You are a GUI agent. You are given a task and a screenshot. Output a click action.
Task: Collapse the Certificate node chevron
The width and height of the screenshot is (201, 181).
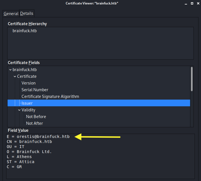15,76
